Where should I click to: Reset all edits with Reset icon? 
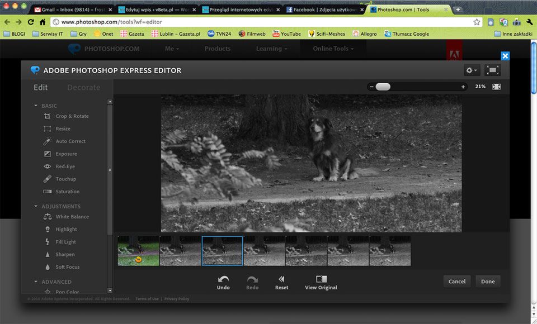point(281,280)
